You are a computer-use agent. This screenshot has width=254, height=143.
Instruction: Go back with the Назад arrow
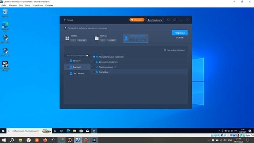(x=69, y=20)
